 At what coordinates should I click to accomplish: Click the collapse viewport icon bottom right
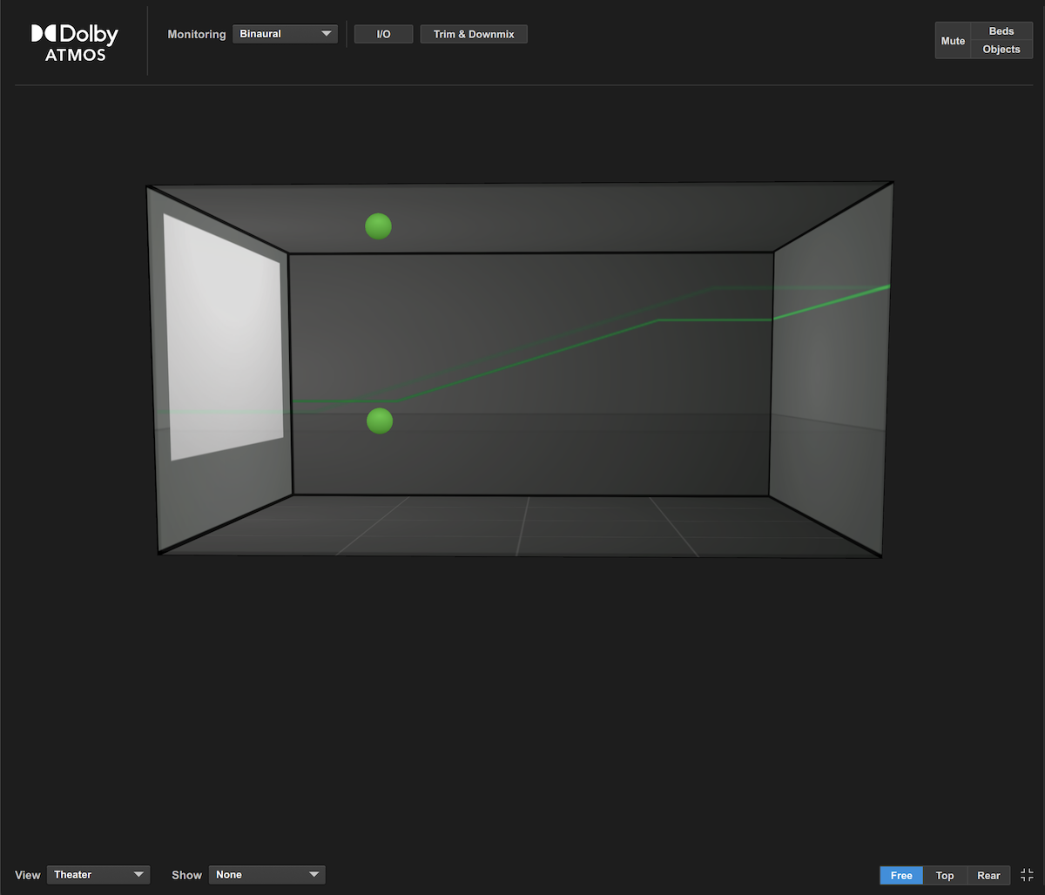[1026, 875]
